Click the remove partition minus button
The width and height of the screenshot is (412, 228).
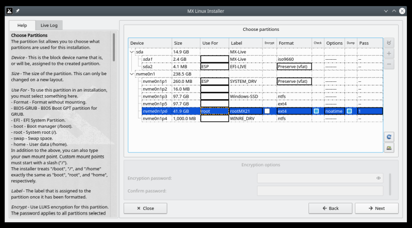click(x=389, y=64)
